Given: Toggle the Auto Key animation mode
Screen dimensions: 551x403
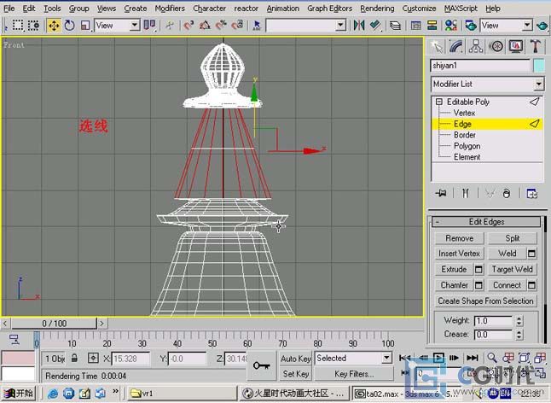Looking at the screenshot, I should point(295,359).
